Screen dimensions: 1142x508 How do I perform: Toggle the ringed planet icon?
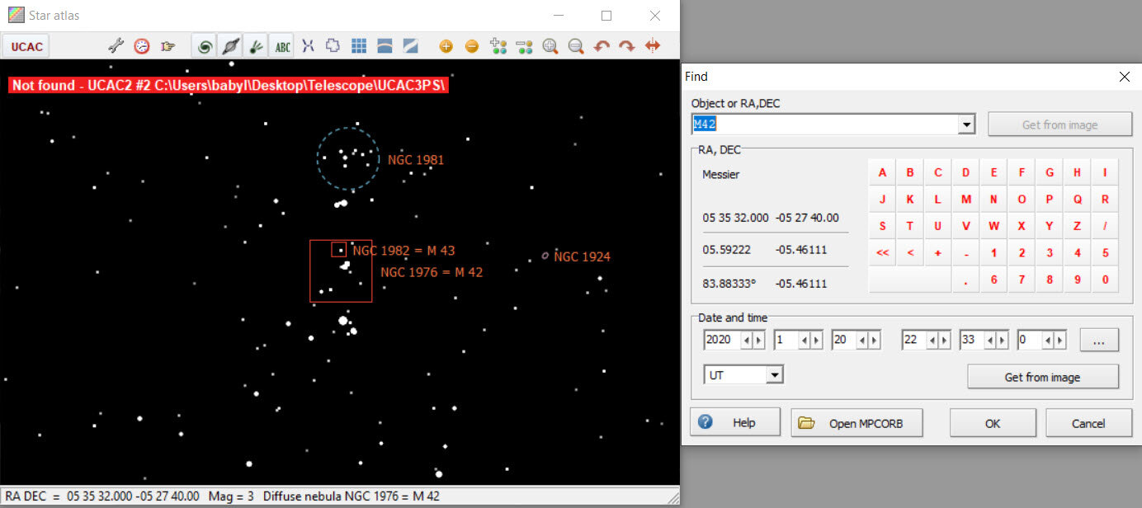click(231, 46)
